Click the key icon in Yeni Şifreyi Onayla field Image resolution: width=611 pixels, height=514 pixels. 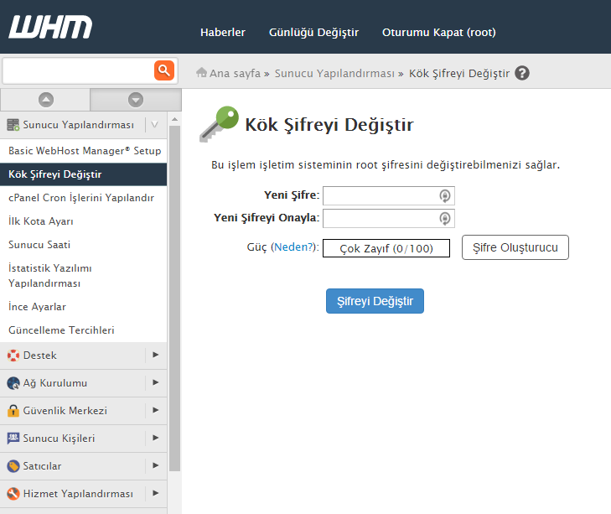point(445,218)
